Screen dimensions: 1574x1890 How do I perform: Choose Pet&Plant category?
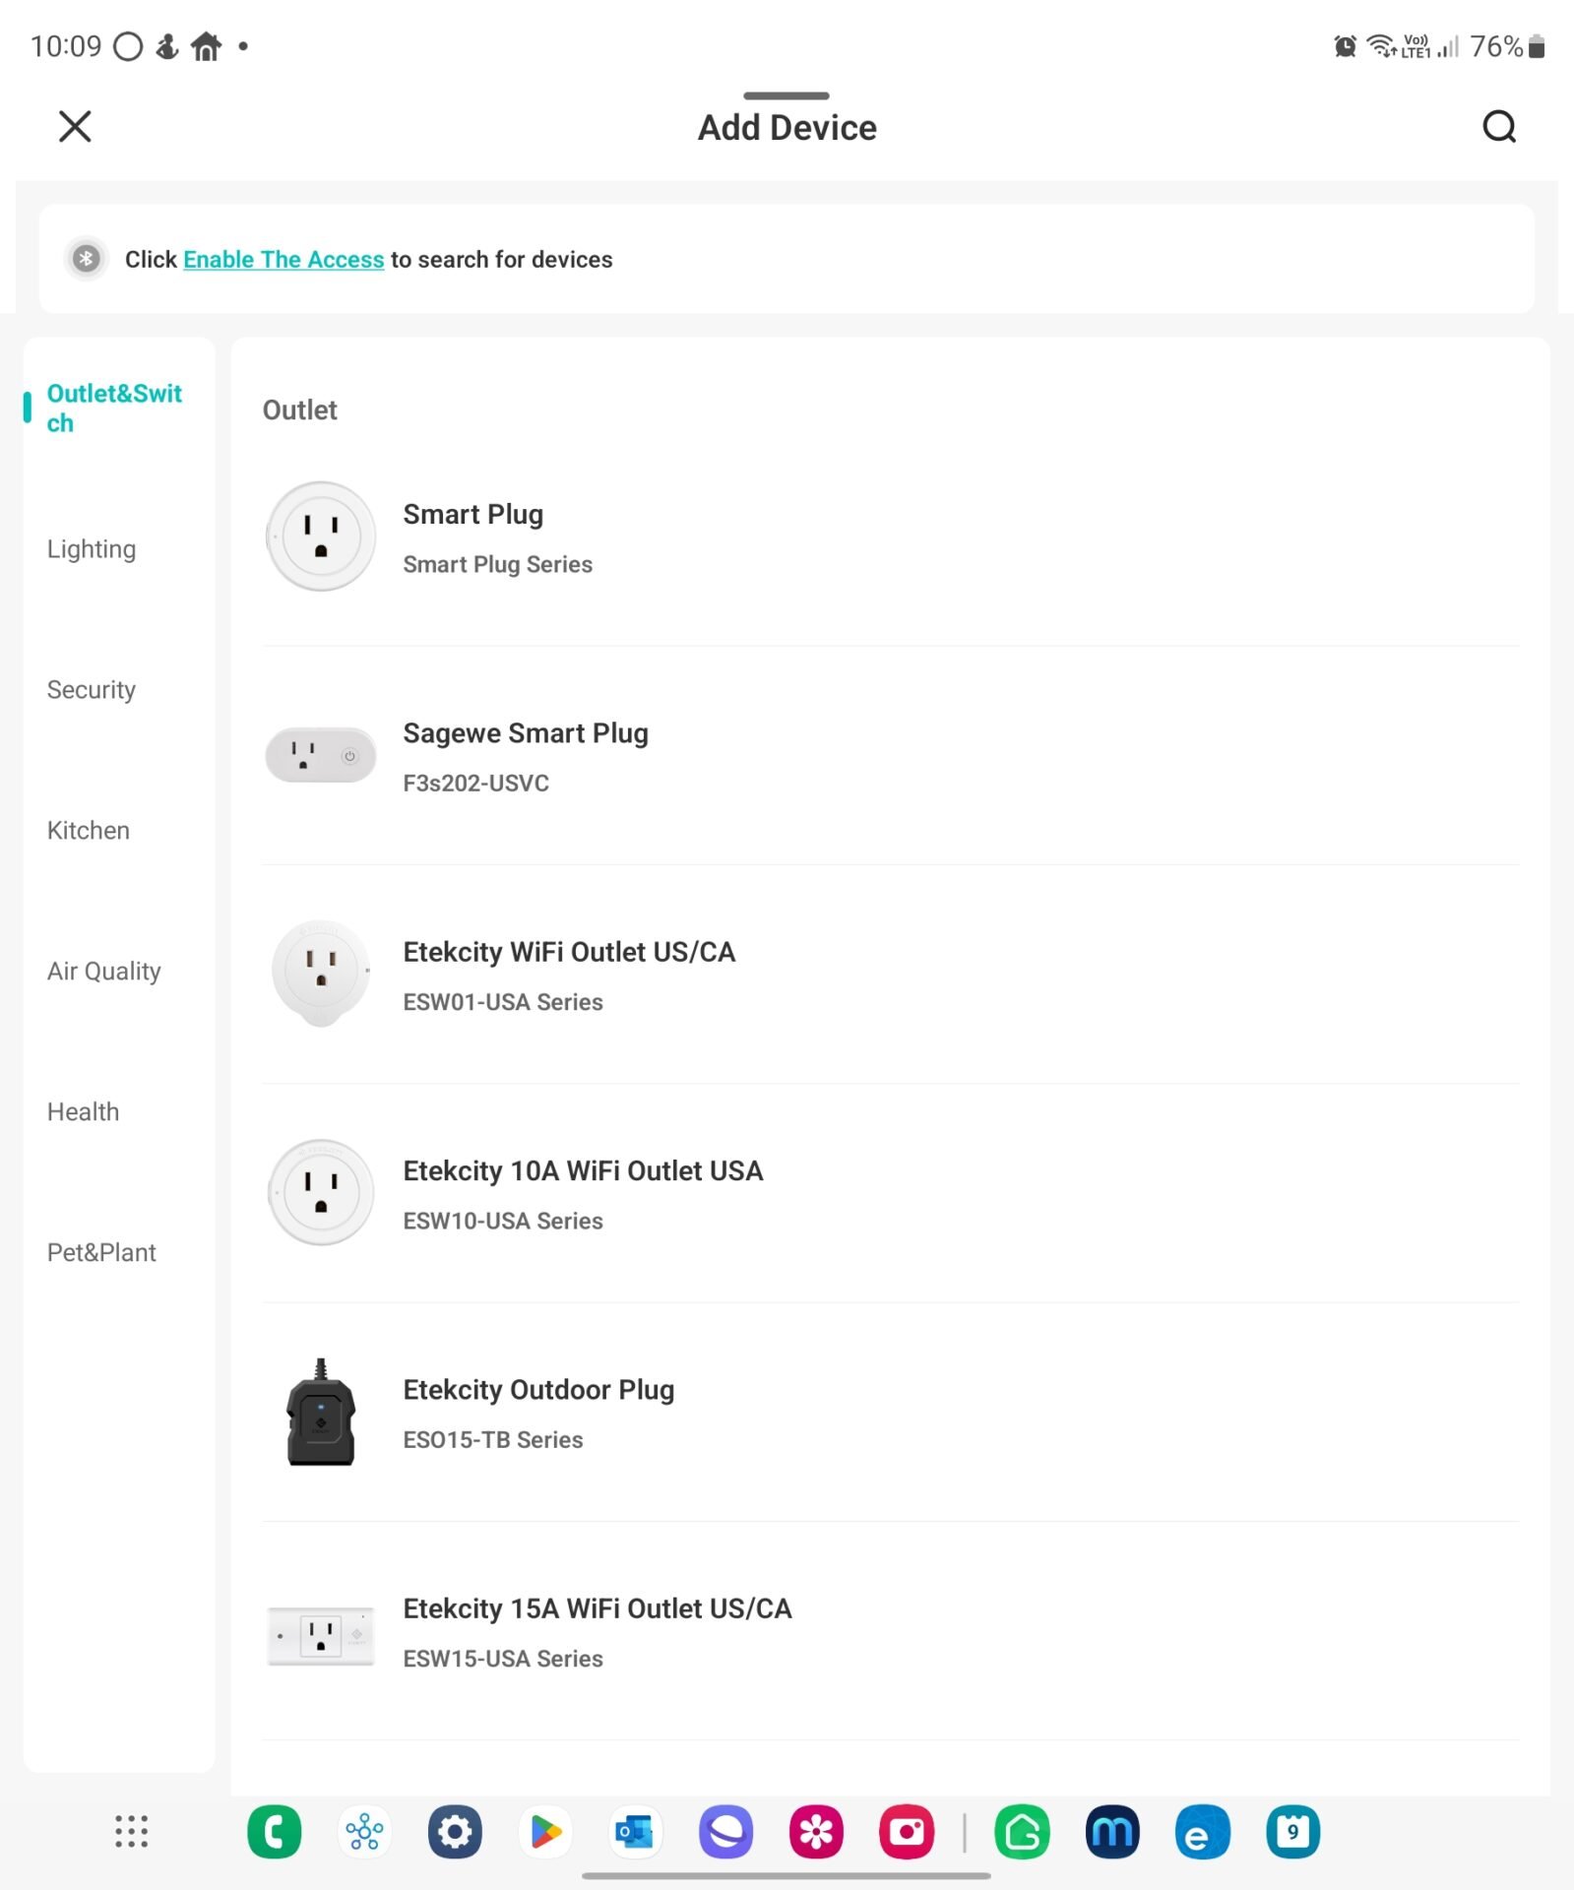[x=101, y=1253]
